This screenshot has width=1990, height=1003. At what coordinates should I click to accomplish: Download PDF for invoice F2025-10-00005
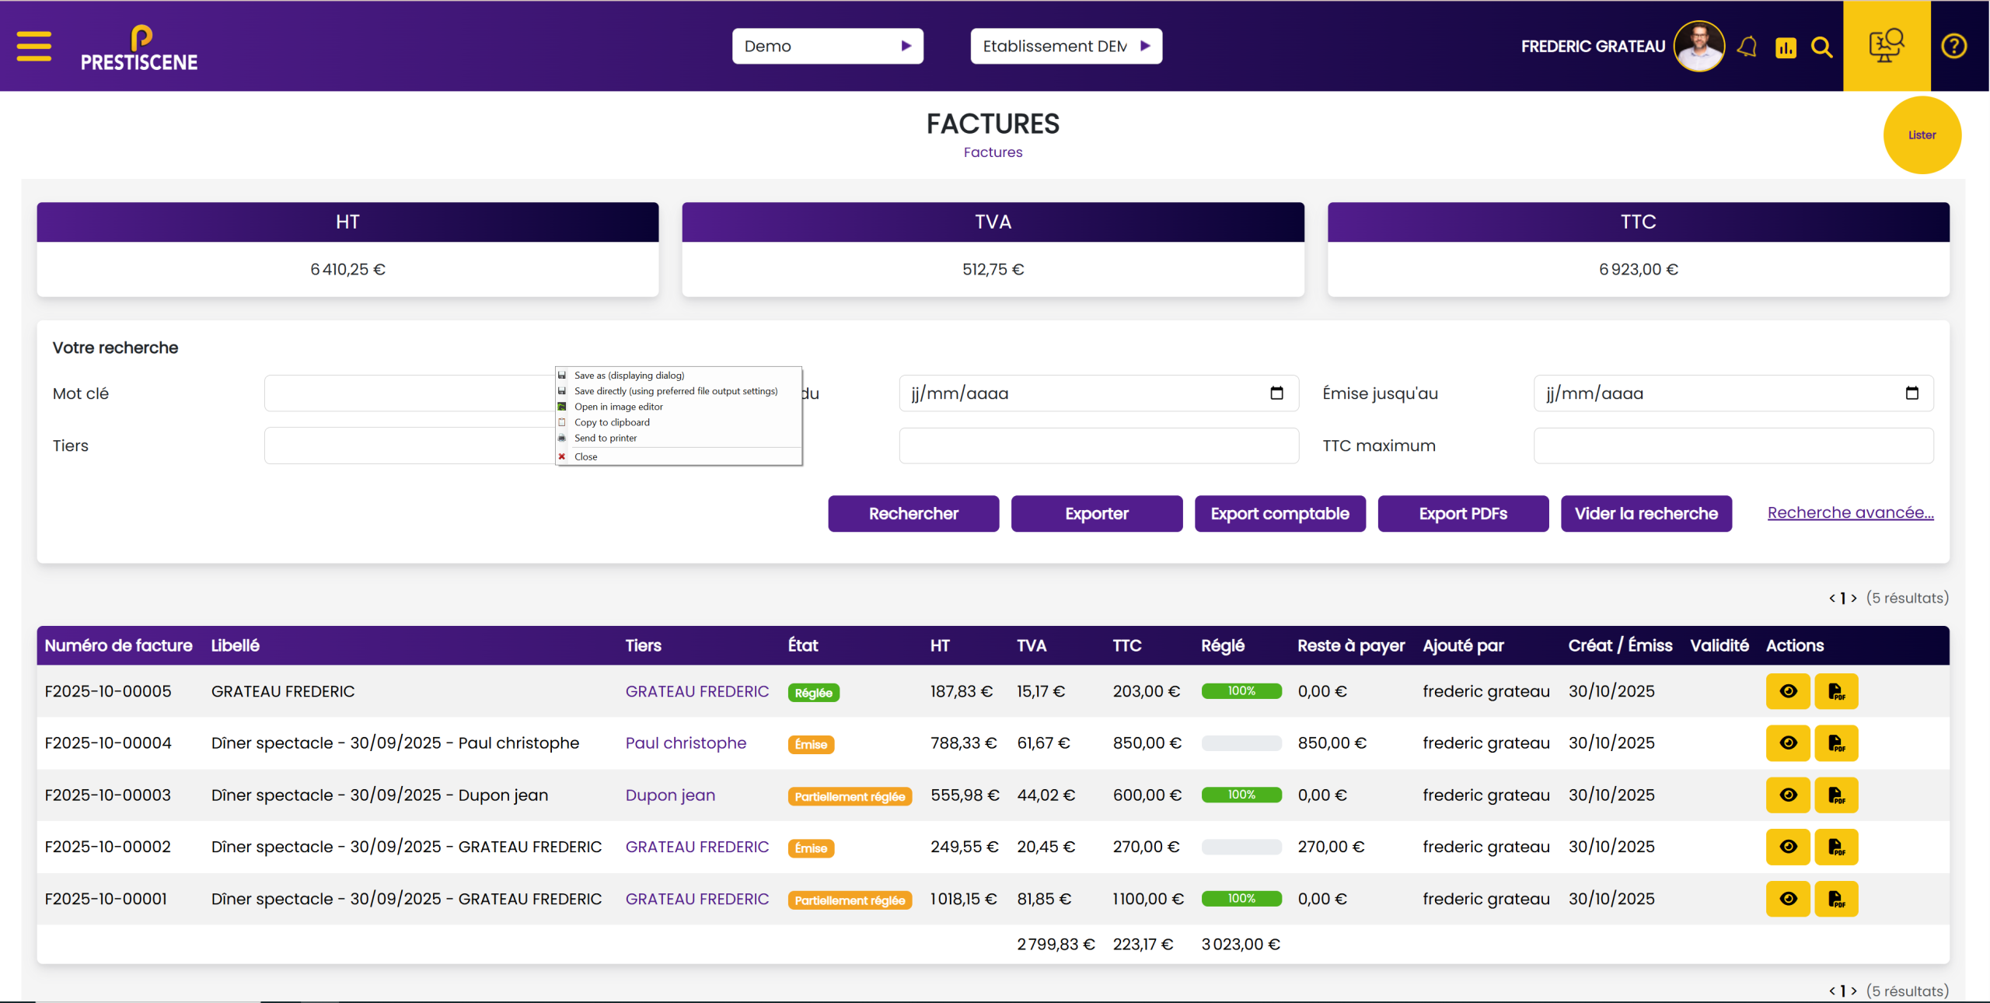pyautogui.click(x=1836, y=691)
